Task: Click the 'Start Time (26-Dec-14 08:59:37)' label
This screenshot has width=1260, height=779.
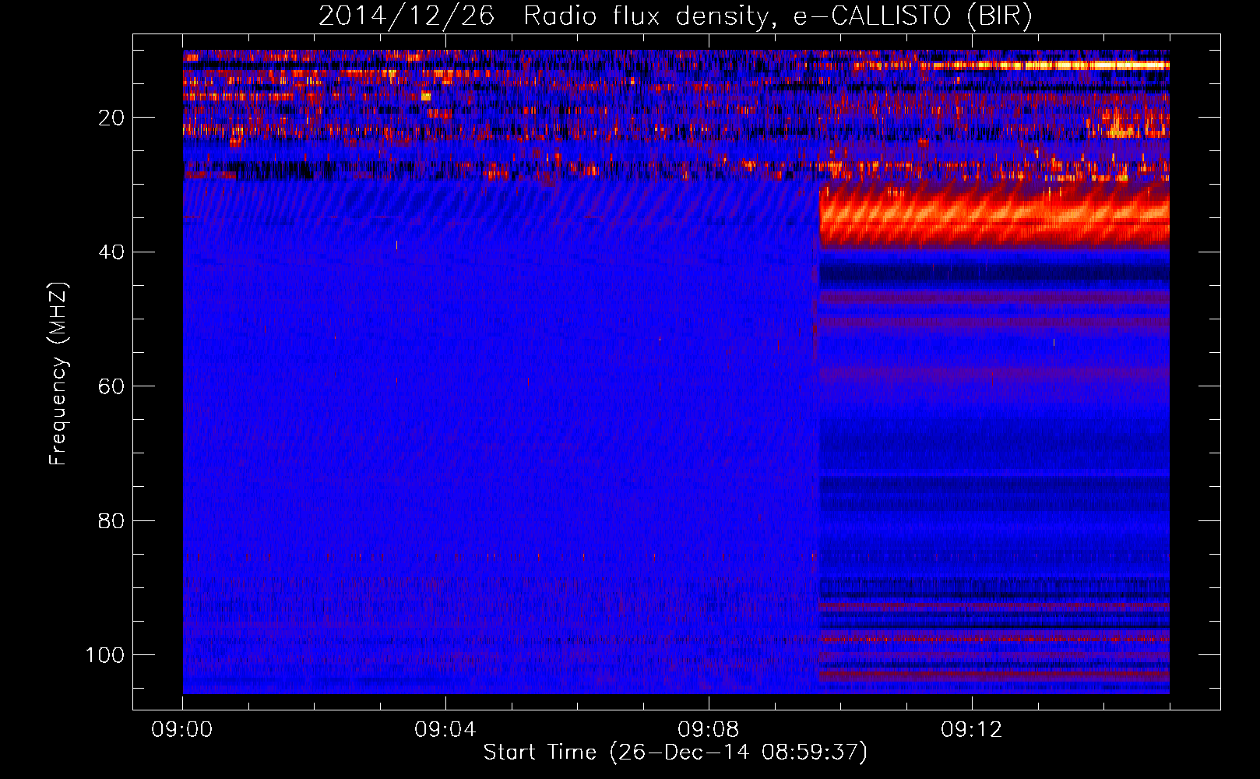Action: 675,753
